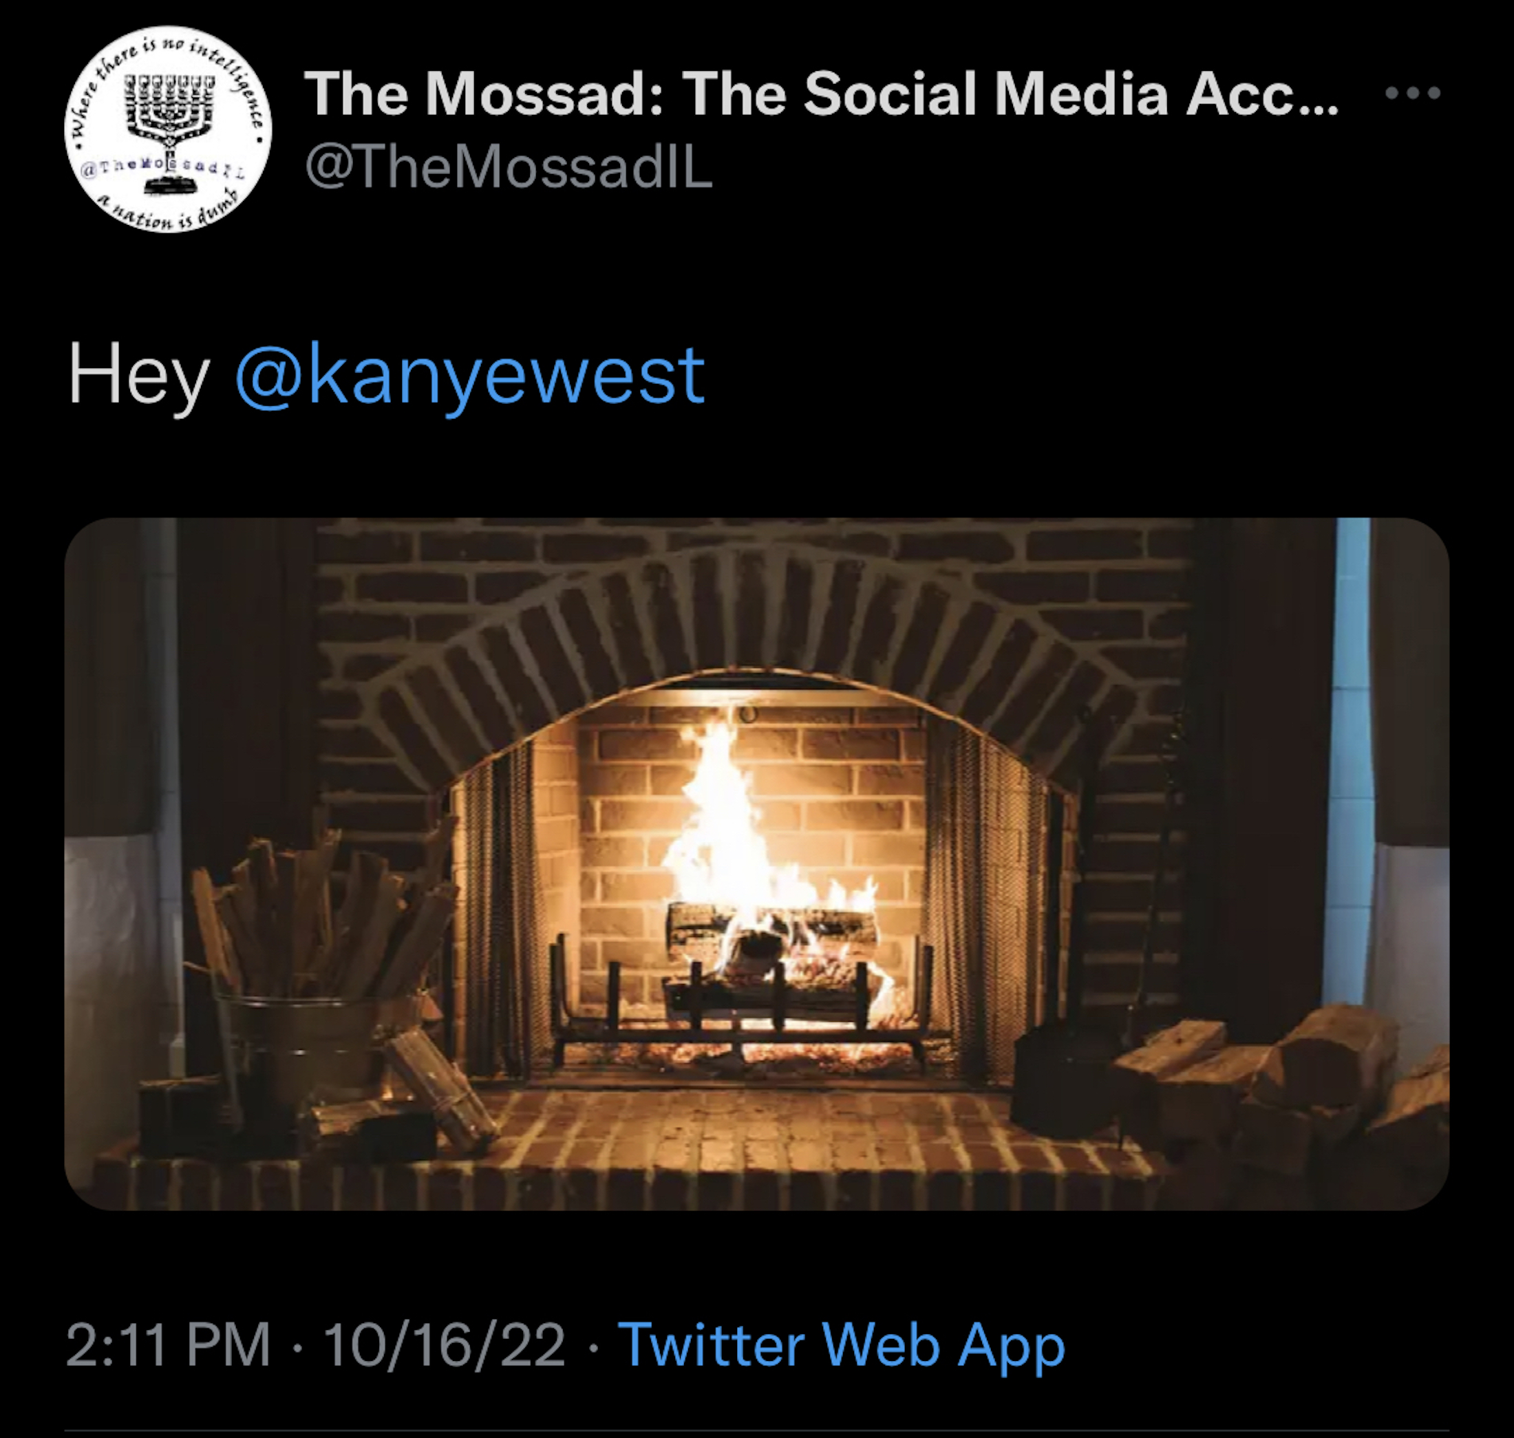Select the word "Hey" in the tweet
The height and width of the screenshot is (1438, 1514).
click(138, 376)
